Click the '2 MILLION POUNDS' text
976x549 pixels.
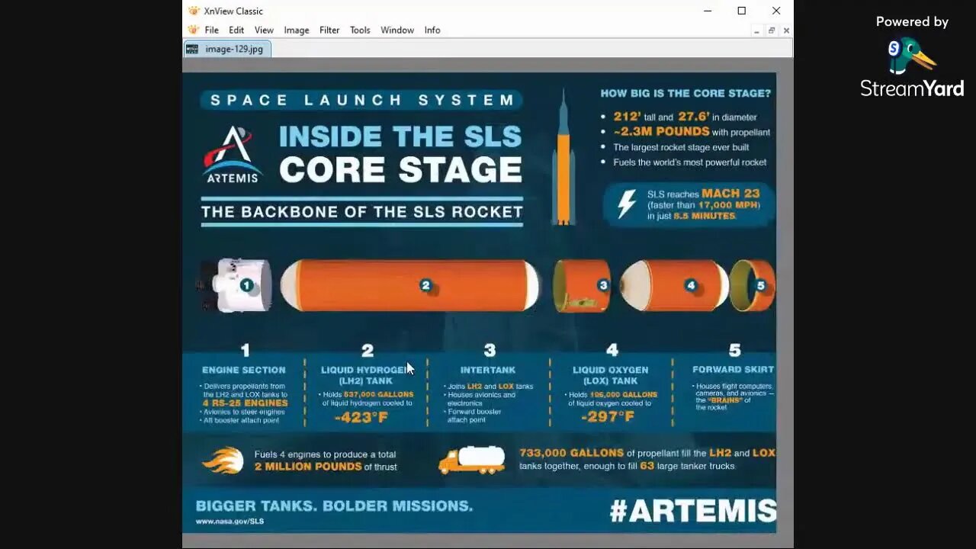[x=308, y=467]
